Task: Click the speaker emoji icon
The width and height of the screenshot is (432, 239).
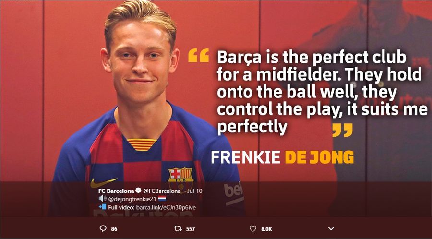Action: [x=102, y=199]
